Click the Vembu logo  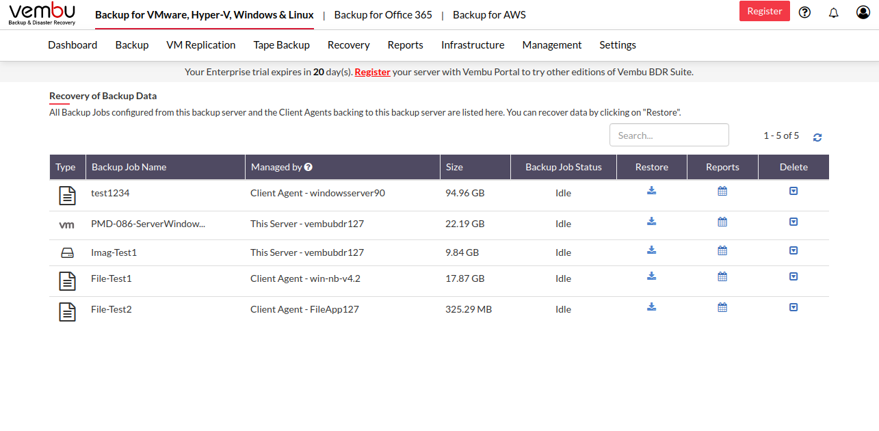42,14
